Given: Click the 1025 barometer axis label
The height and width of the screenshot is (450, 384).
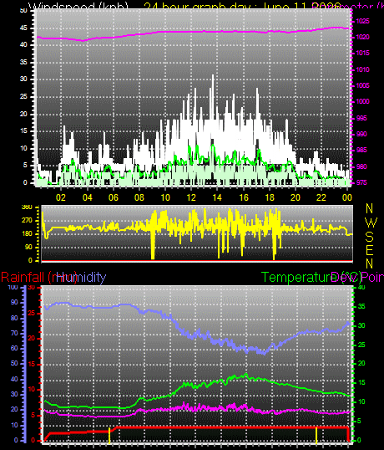Looking at the screenshot, I should pos(362,21).
